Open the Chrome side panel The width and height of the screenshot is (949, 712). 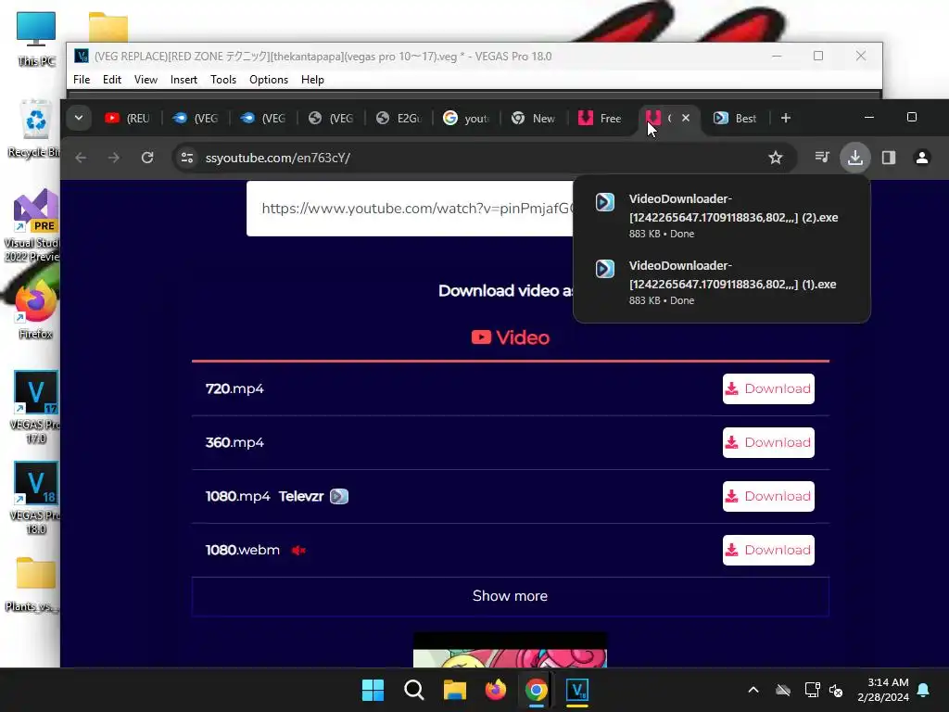pos(889,158)
